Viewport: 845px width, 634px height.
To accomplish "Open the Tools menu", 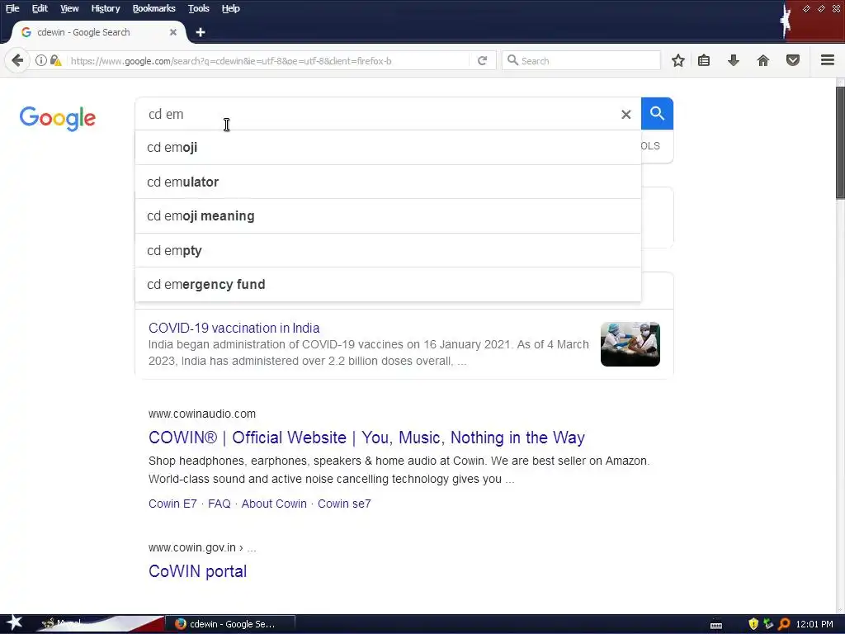I will [x=199, y=8].
